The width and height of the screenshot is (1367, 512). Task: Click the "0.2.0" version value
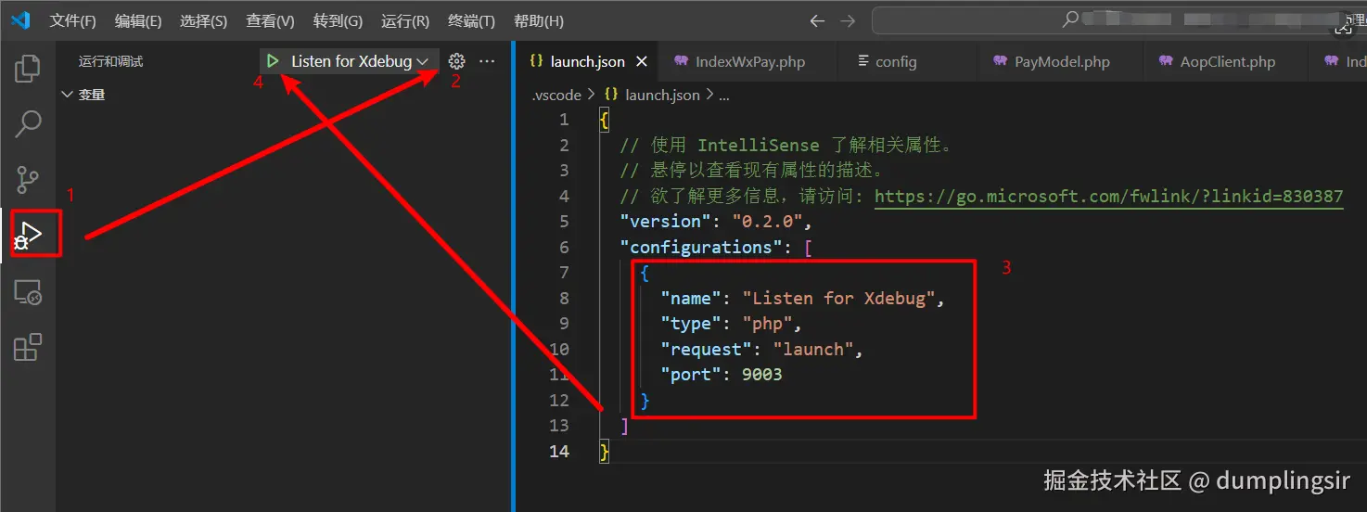[x=767, y=221]
